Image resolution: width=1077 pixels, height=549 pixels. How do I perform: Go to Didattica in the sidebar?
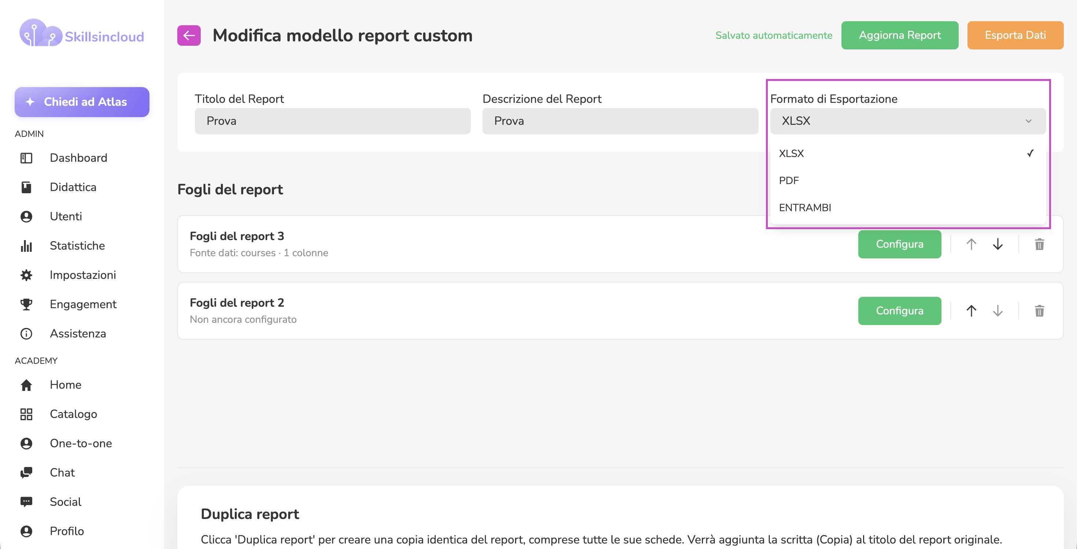[73, 187]
